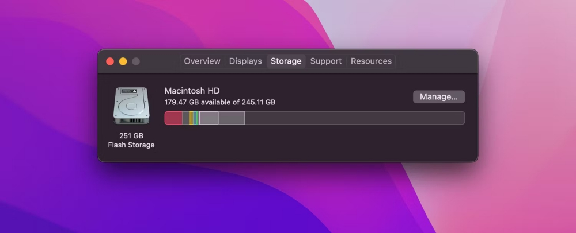This screenshot has width=576, height=233.
Task: Click the yellow segment of the storage bar
Action: pos(191,118)
